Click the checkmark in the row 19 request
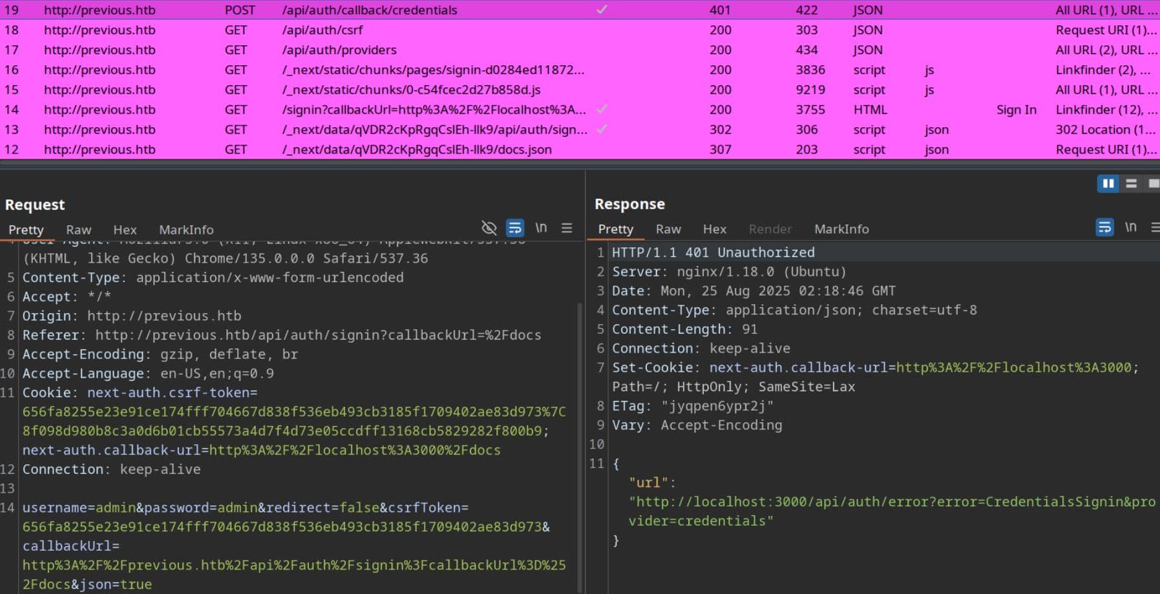 (x=602, y=10)
